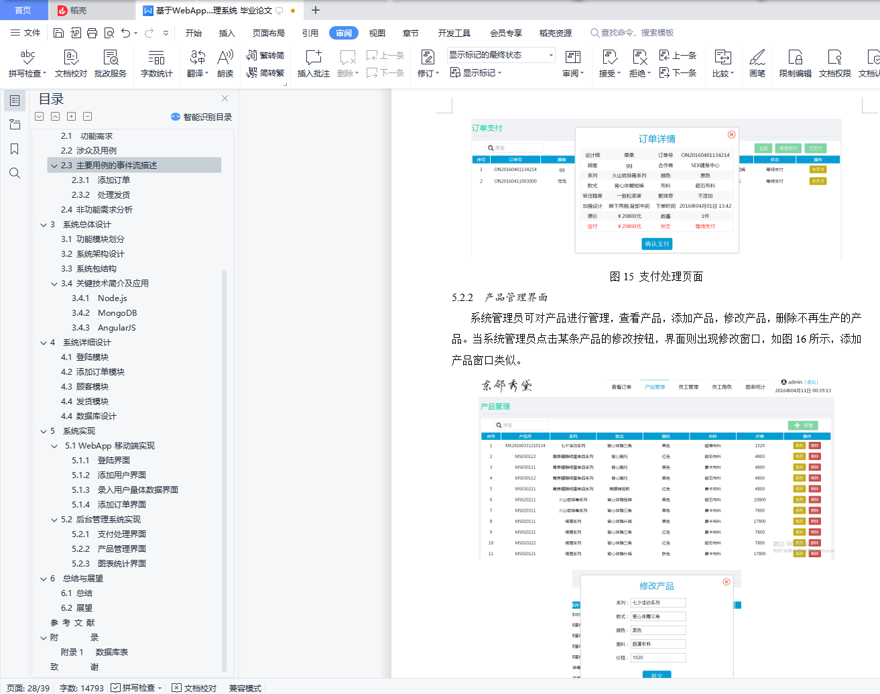880x694 pixels.
Task: Open Print Preview from quick access toolbar
Action: click(x=109, y=33)
